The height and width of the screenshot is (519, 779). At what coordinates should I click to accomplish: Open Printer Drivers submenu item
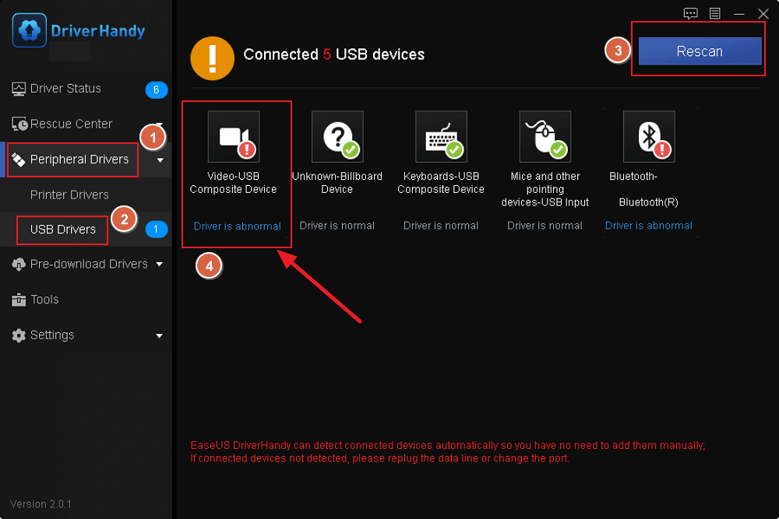(69, 195)
